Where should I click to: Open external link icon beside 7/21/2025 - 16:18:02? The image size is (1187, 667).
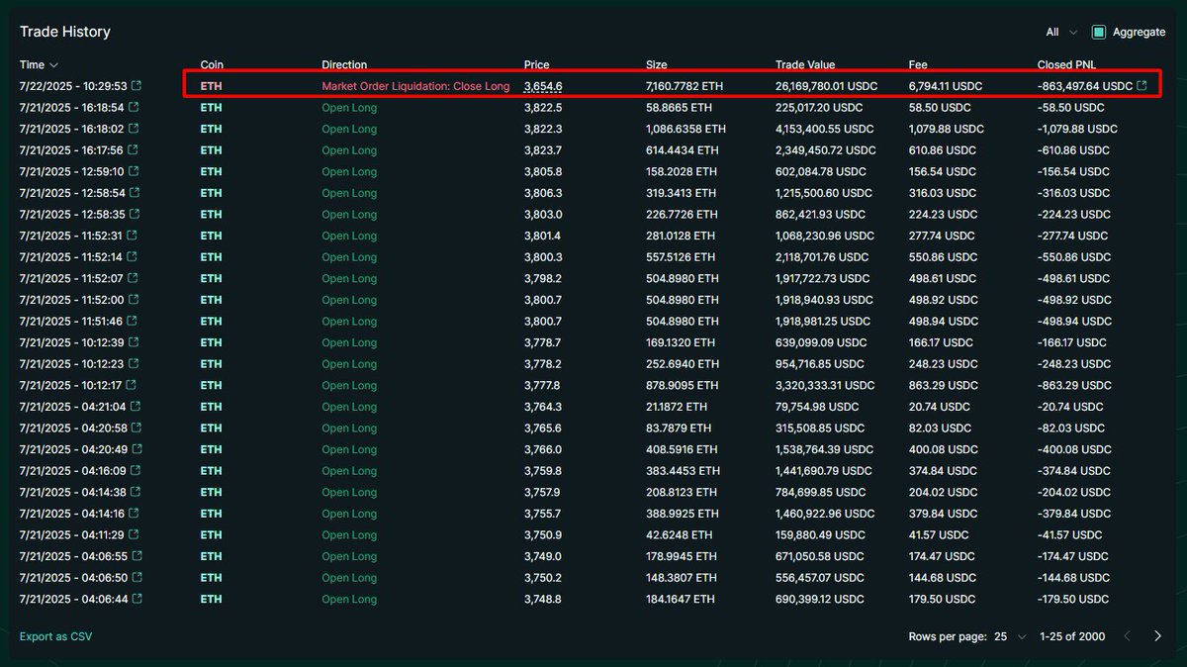click(x=134, y=129)
